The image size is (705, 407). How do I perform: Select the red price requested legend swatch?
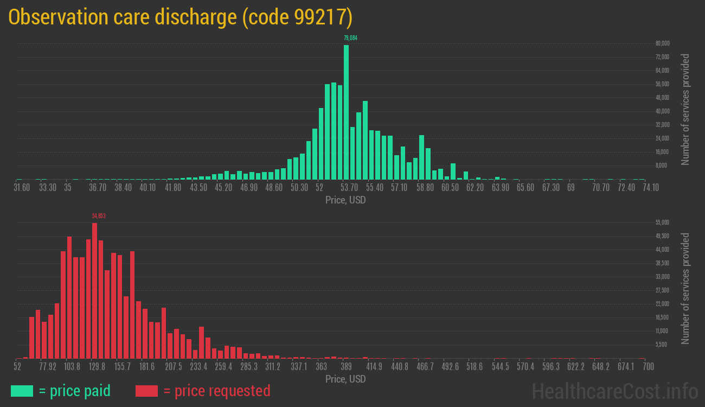click(146, 391)
